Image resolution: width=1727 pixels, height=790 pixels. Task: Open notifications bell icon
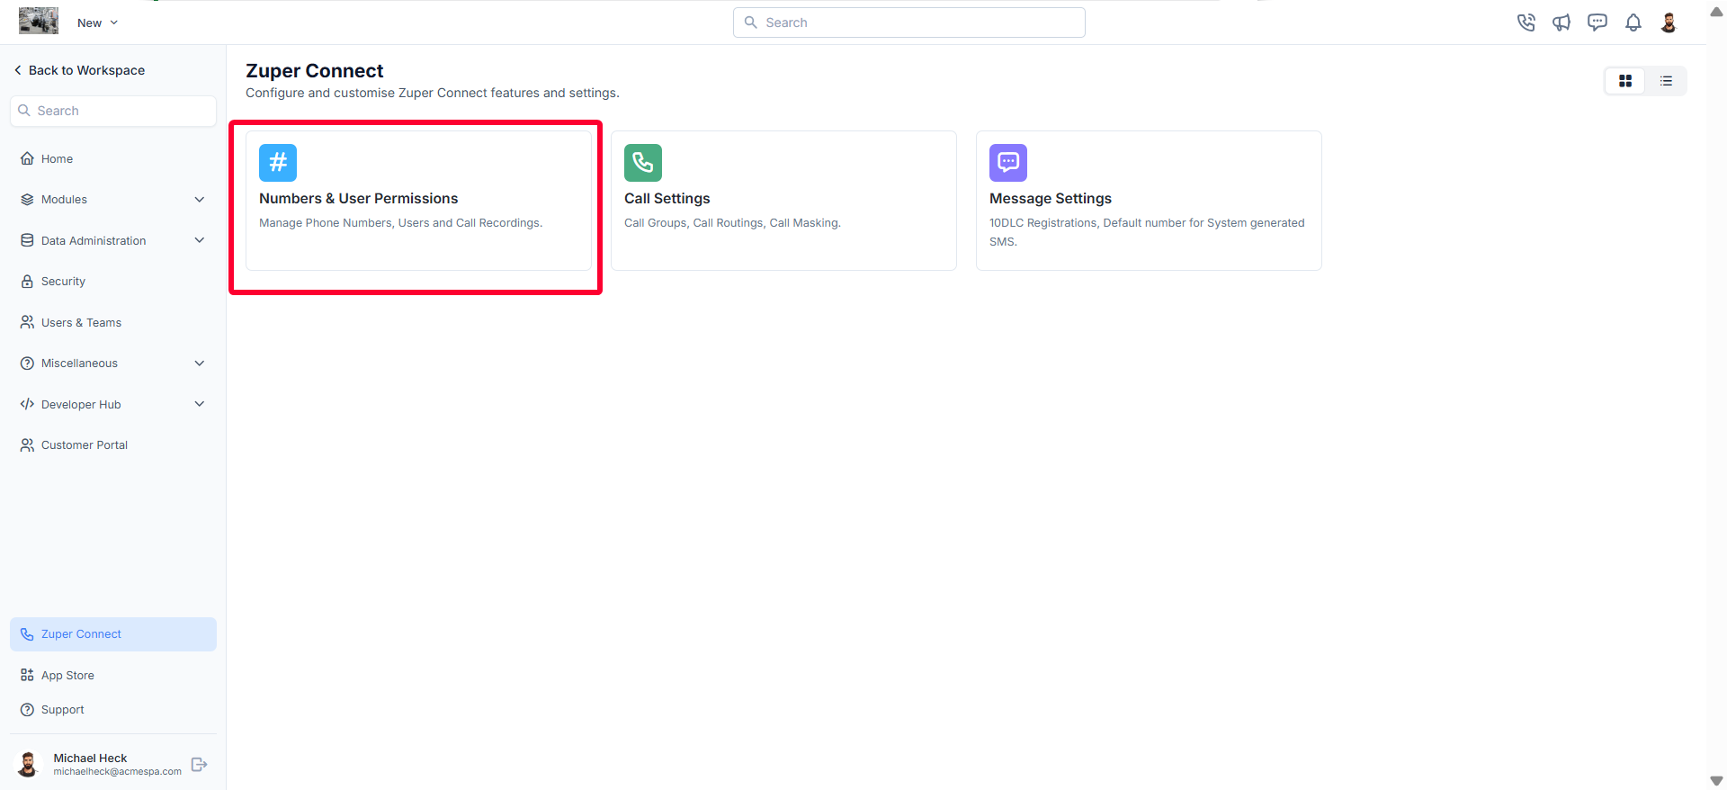(1633, 22)
